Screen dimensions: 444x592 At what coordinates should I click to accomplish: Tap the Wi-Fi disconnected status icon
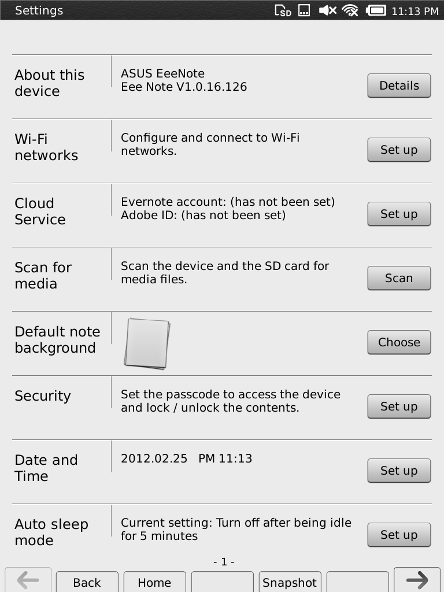[x=350, y=10]
